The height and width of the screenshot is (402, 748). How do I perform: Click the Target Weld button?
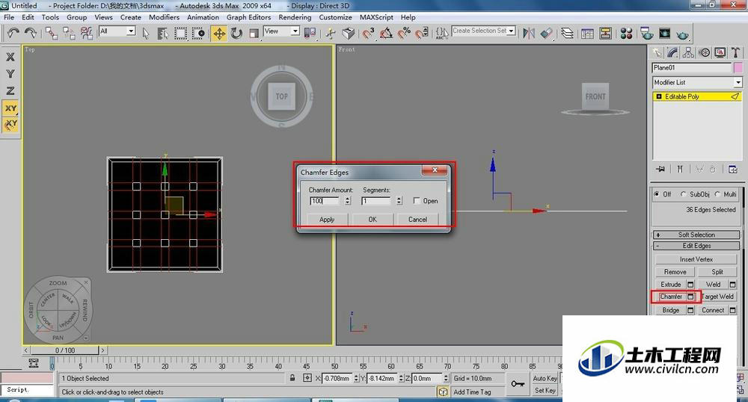tap(717, 296)
